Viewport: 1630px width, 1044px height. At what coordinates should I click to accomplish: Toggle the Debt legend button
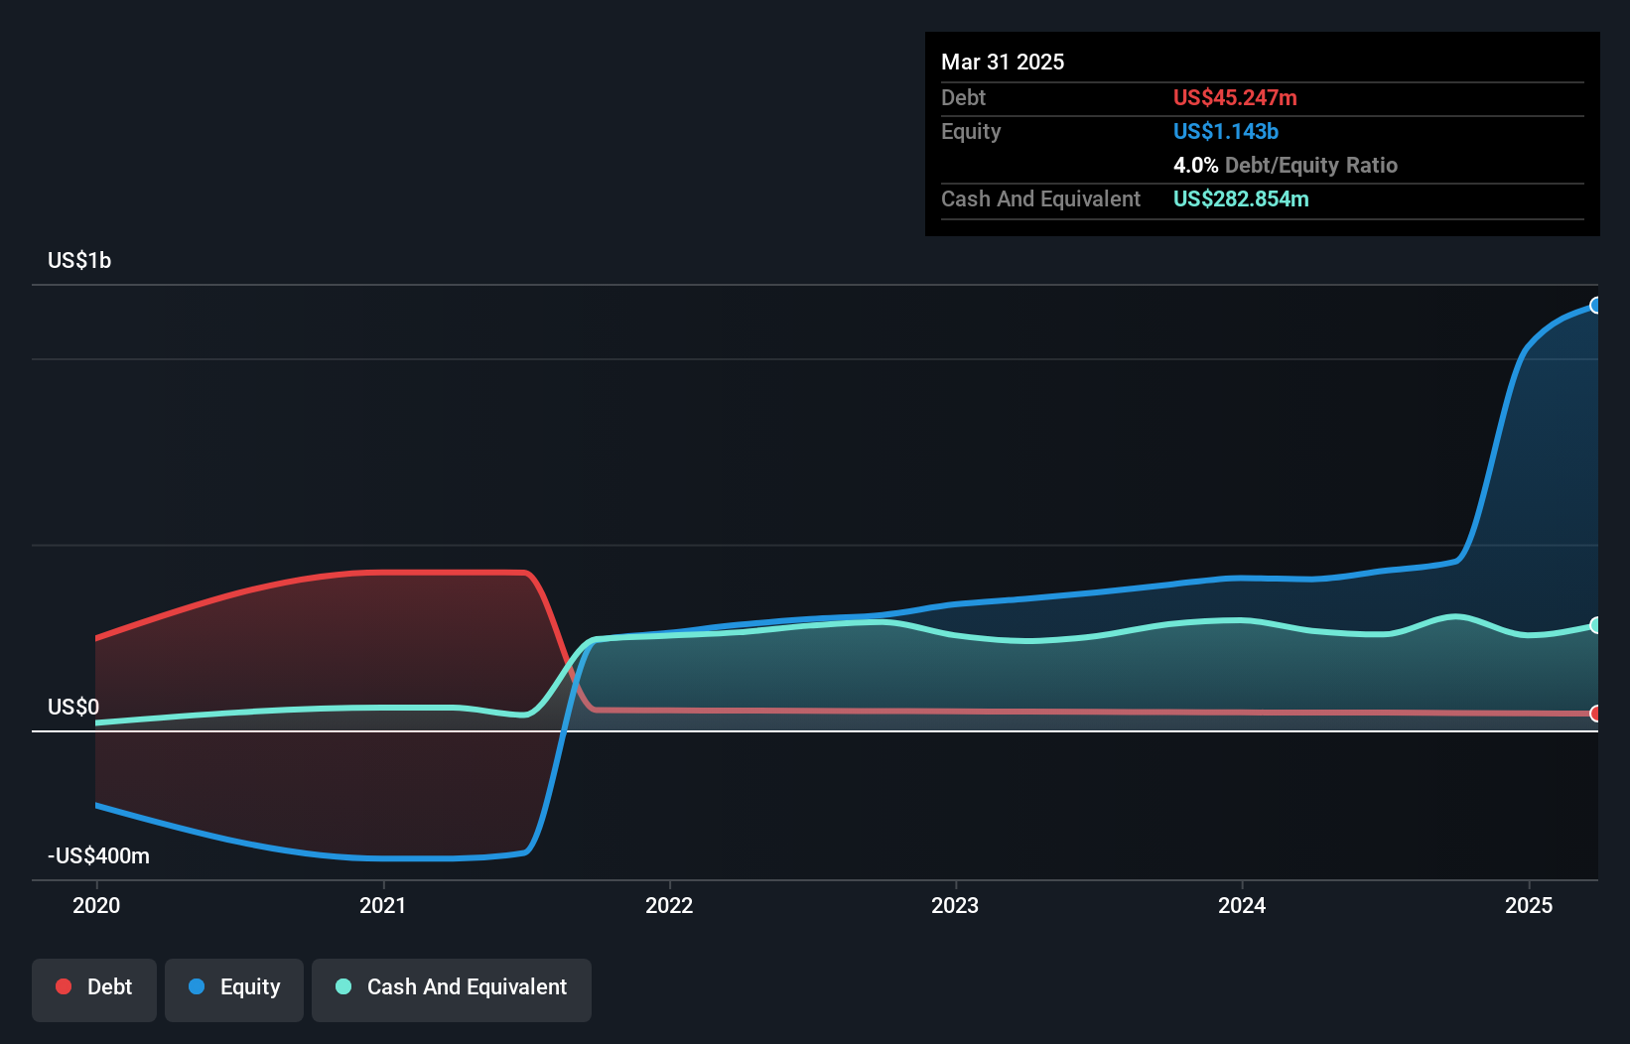click(x=94, y=989)
